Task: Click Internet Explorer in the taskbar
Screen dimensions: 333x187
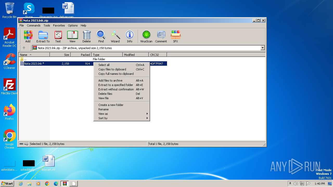Action: (21, 184)
